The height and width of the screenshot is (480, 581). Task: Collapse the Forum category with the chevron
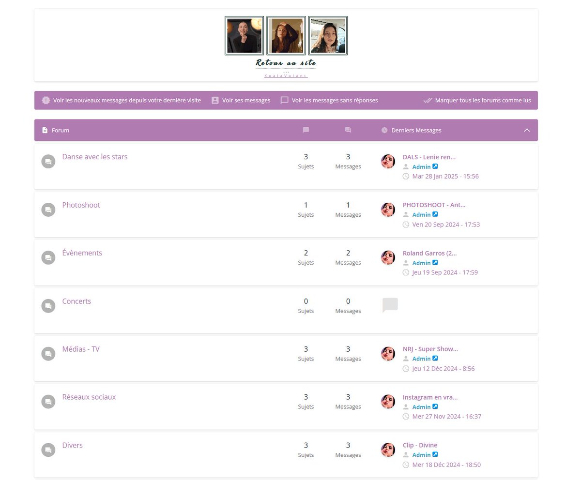tap(527, 130)
